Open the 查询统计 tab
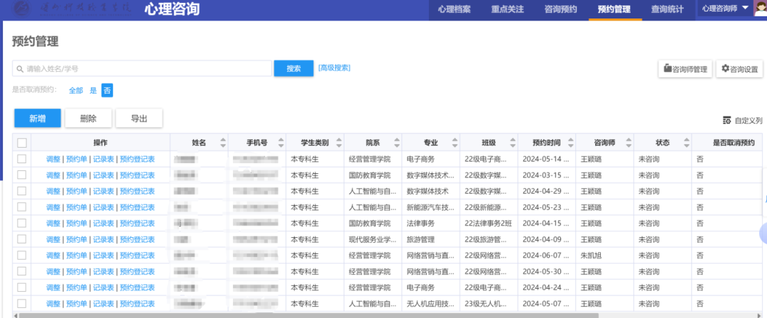767x318 pixels. click(667, 9)
